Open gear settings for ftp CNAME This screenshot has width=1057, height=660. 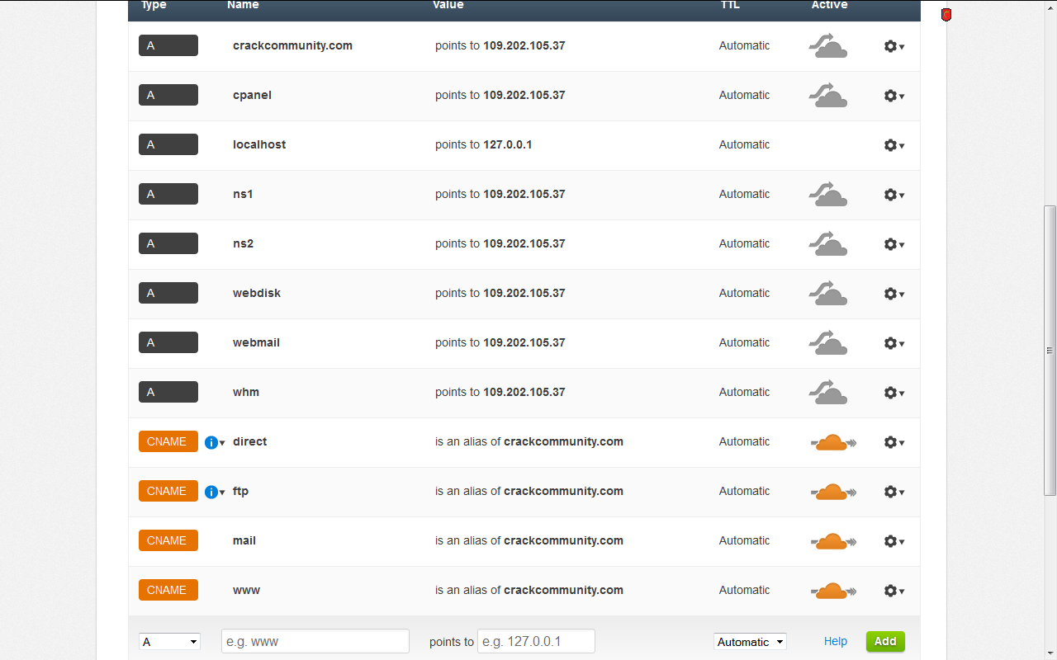[x=893, y=492]
